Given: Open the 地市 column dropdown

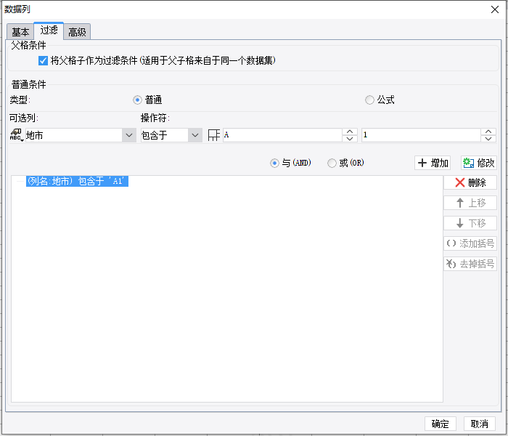Looking at the screenshot, I should pyautogui.click(x=129, y=135).
